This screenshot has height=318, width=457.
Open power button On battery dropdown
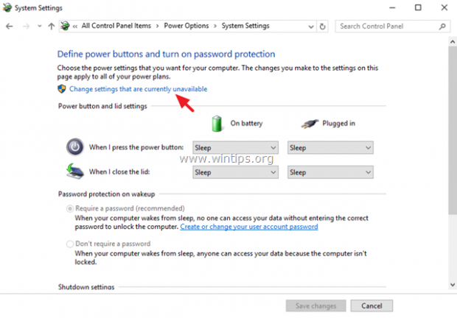(x=235, y=147)
